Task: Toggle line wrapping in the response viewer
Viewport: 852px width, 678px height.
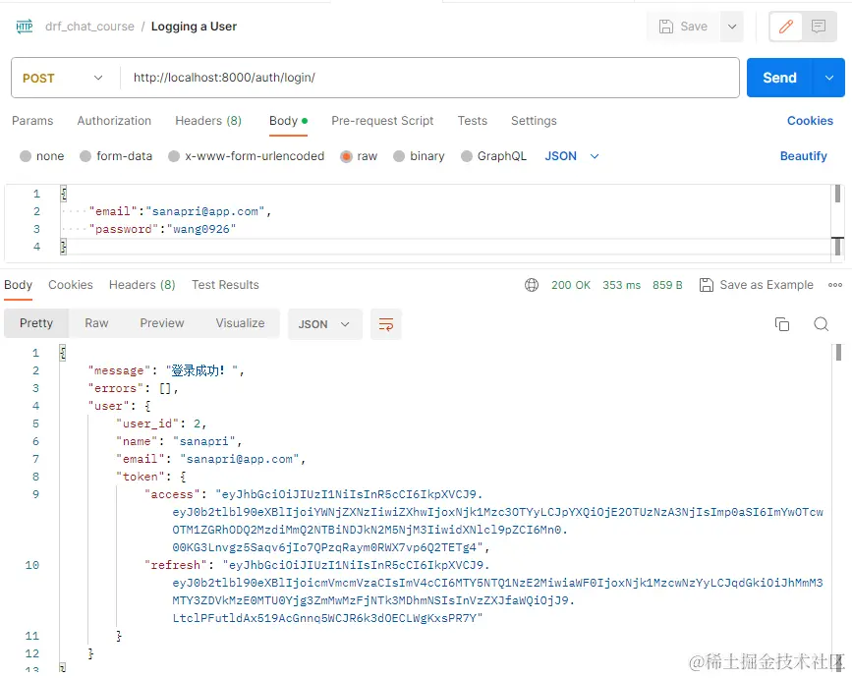Action: [x=385, y=322]
